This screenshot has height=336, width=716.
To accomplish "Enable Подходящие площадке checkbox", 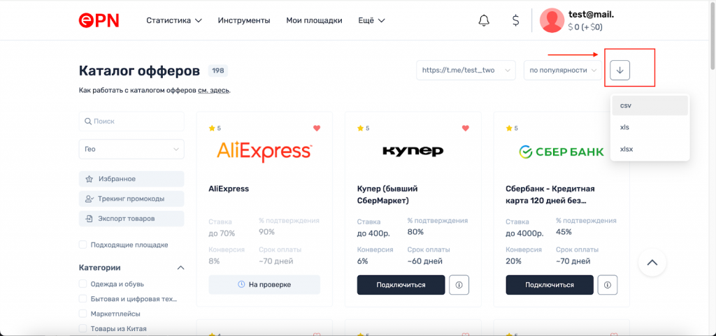I will 83,244.
